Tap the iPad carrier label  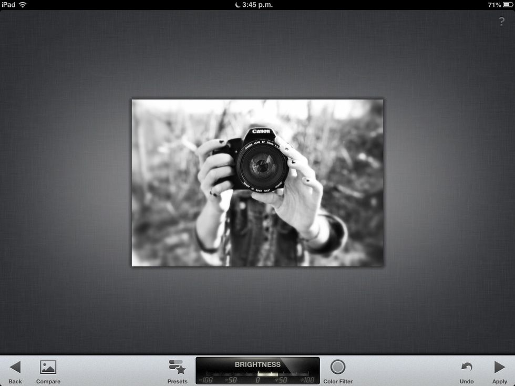click(8, 5)
